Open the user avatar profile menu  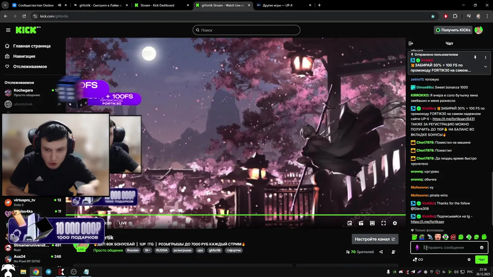(478, 30)
